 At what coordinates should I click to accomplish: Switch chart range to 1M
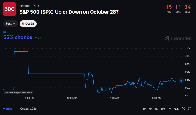point(169,109)
